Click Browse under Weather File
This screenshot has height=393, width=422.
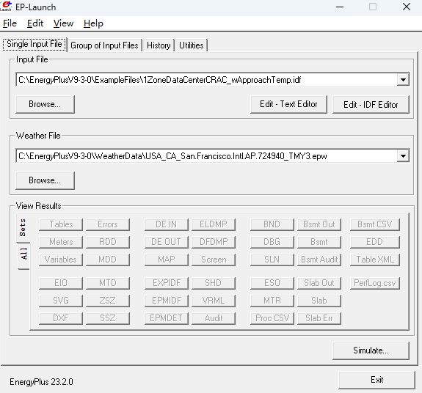(x=45, y=180)
